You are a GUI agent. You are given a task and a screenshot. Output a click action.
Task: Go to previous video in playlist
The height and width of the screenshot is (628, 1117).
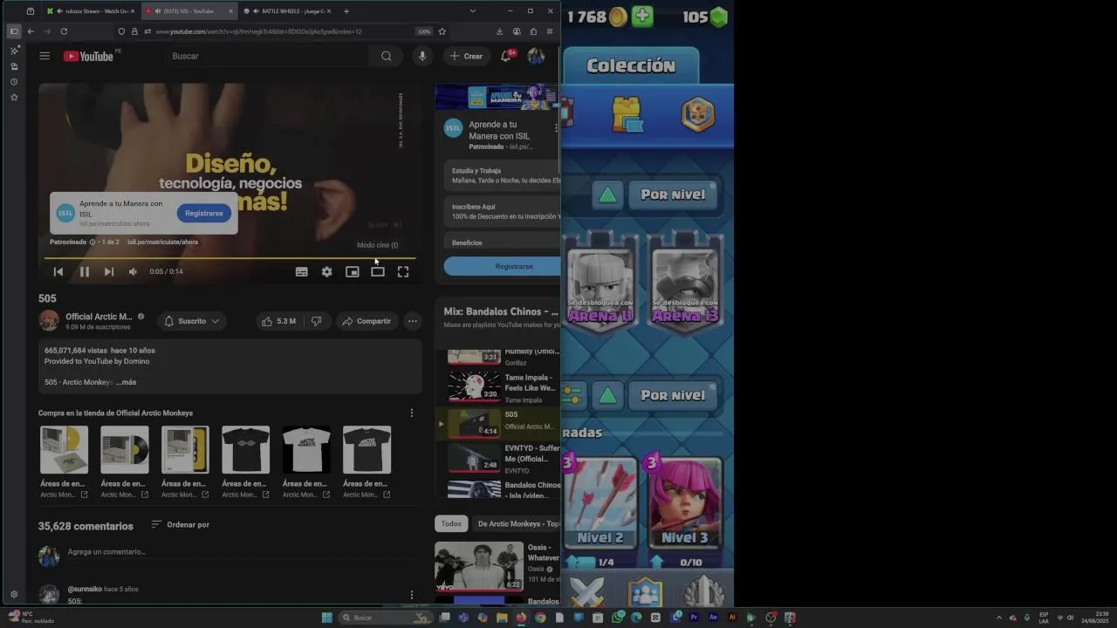[x=58, y=272]
